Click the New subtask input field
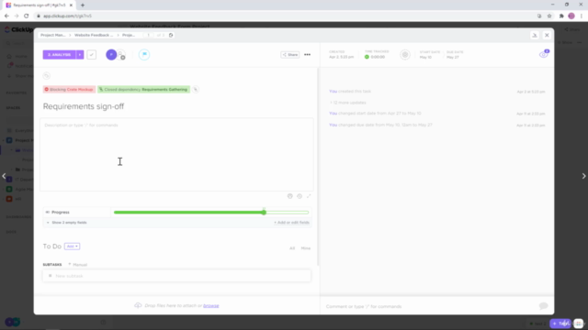This screenshot has height=330, width=588. pos(176,276)
